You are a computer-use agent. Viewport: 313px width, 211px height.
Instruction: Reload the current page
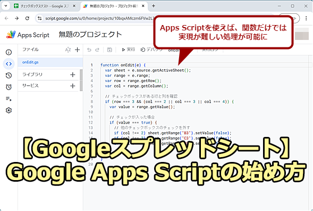(x=27, y=19)
